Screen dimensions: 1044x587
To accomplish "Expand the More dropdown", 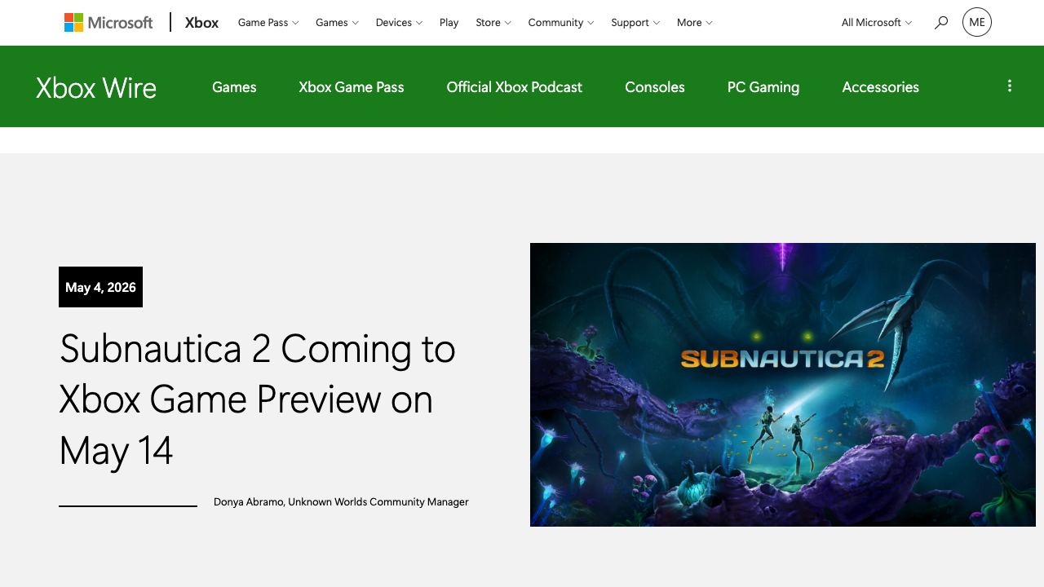I will 695,23.
